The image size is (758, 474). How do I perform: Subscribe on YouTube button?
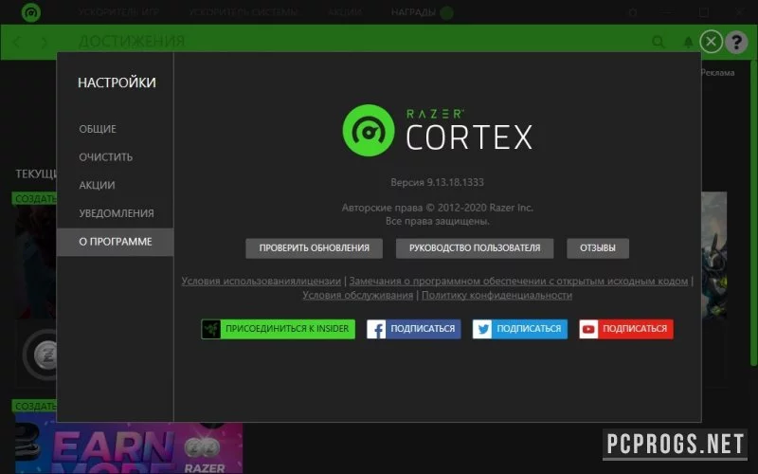(626, 329)
